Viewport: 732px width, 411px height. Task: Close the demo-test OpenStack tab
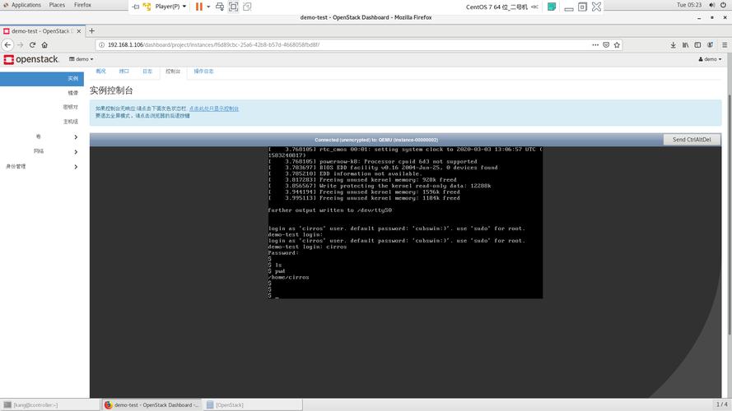(79, 31)
